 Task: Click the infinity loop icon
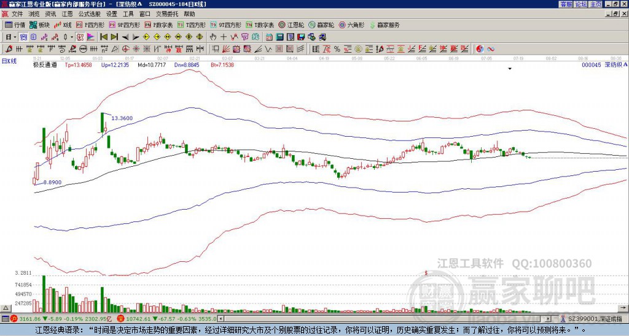[x=491, y=49]
